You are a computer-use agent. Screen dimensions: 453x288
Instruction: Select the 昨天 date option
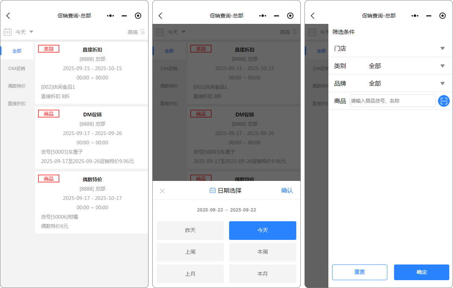pos(190,231)
